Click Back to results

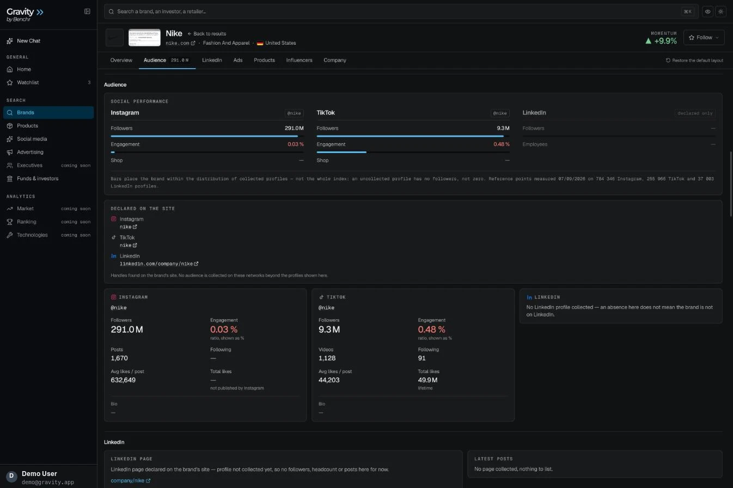pos(207,34)
